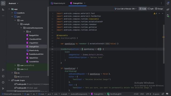Show more tool windows ellipsis
Image resolution: width=171 pixels, height=96 pixels.
[3, 16]
